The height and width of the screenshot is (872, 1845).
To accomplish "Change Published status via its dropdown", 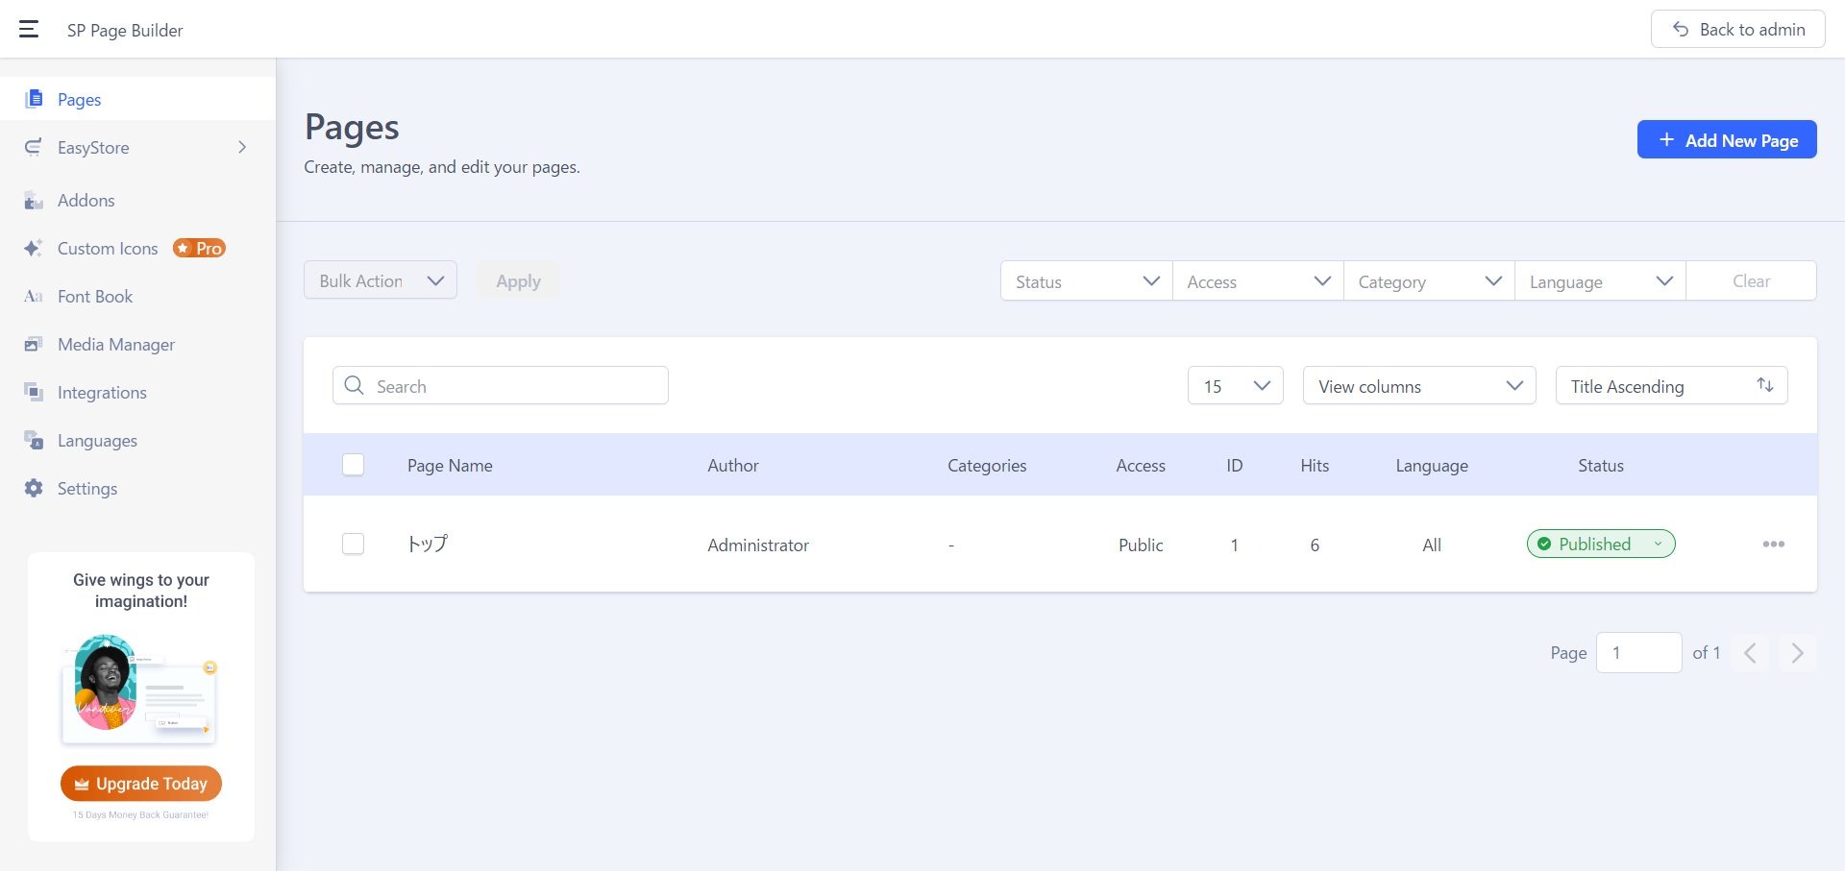I will [x=1657, y=544].
